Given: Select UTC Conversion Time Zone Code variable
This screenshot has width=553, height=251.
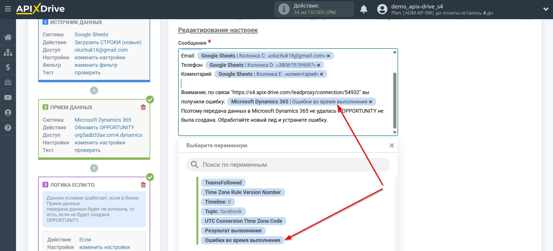Looking at the screenshot, I should 243,221.
